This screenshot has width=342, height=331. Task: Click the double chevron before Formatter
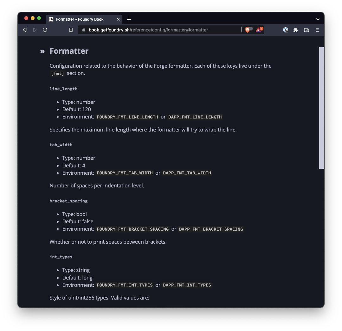point(42,51)
